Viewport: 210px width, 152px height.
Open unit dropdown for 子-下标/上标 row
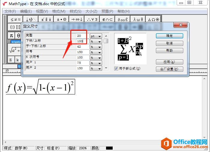tap(96, 47)
